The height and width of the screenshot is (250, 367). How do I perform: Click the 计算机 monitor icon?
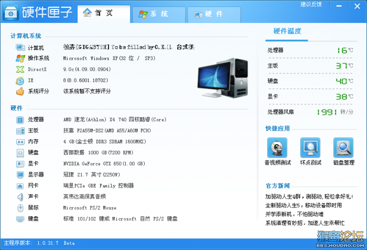click(x=20, y=48)
